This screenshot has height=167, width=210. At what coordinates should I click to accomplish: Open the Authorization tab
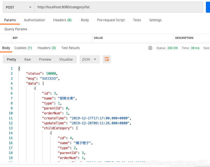(x=34, y=20)
